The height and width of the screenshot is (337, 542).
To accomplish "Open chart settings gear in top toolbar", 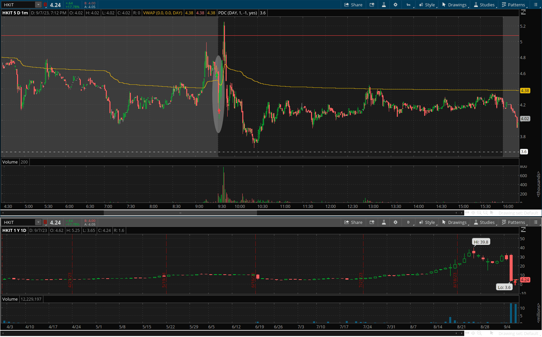I will pos(395,5).
